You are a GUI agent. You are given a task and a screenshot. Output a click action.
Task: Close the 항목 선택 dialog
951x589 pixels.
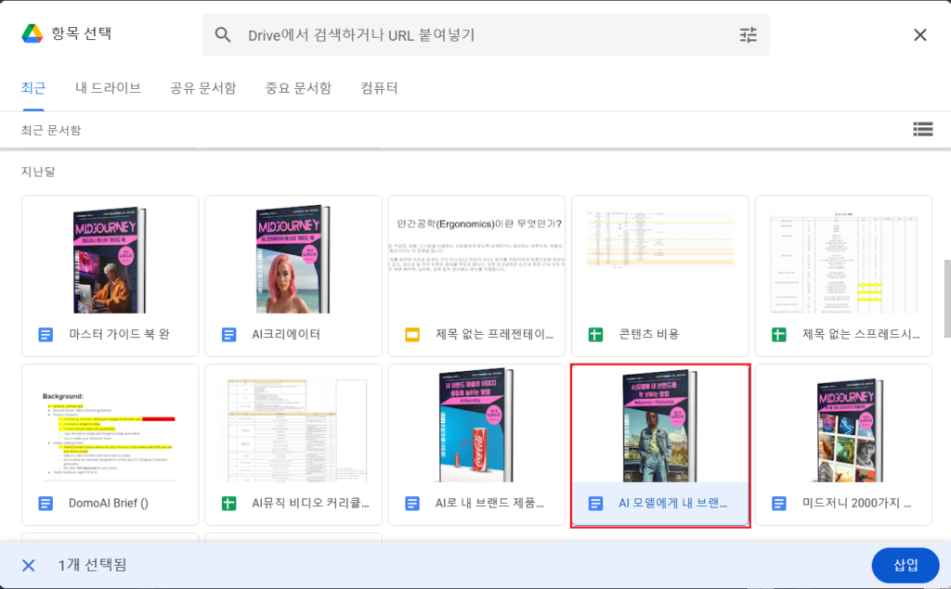pos(919,35)
